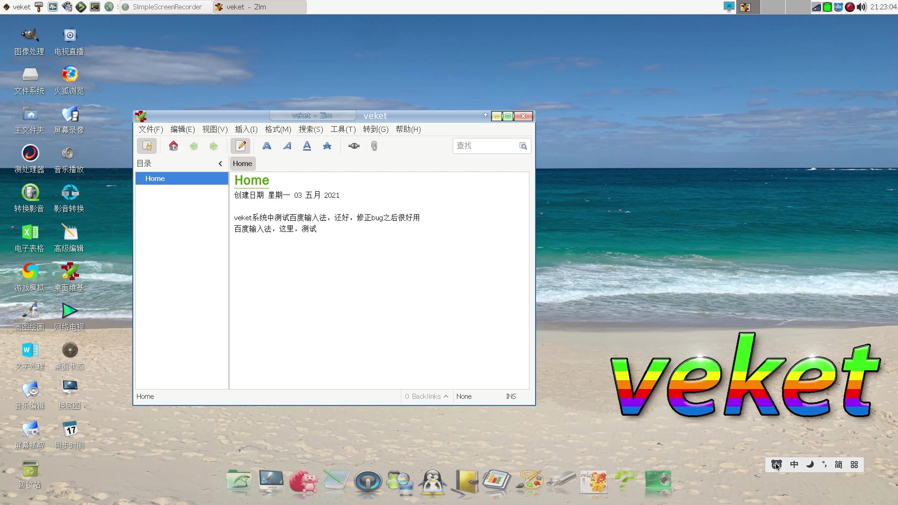This screenshot has height=505, width=898.
Task: Open the 主文件夹 home folder desktop icon
Action: [29, 120]
